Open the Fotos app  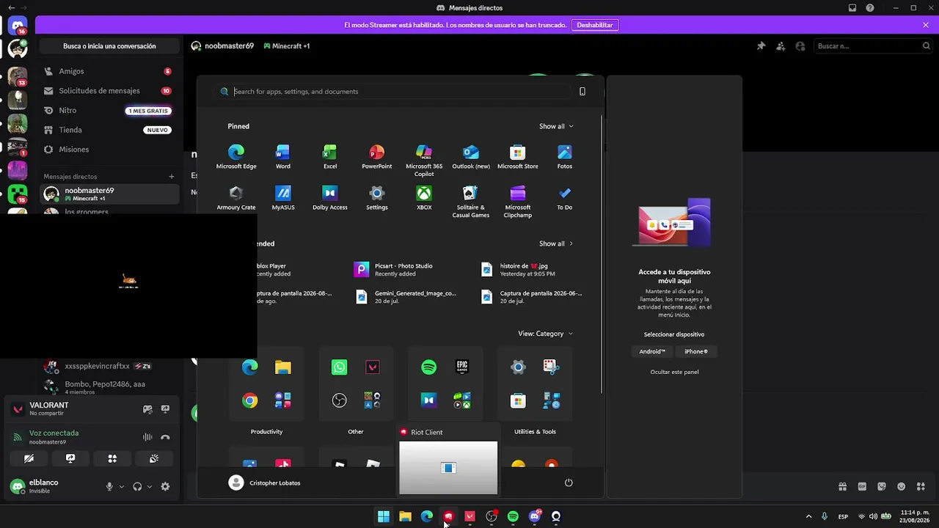[565, 157]
